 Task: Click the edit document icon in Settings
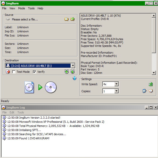click(145, 91)
